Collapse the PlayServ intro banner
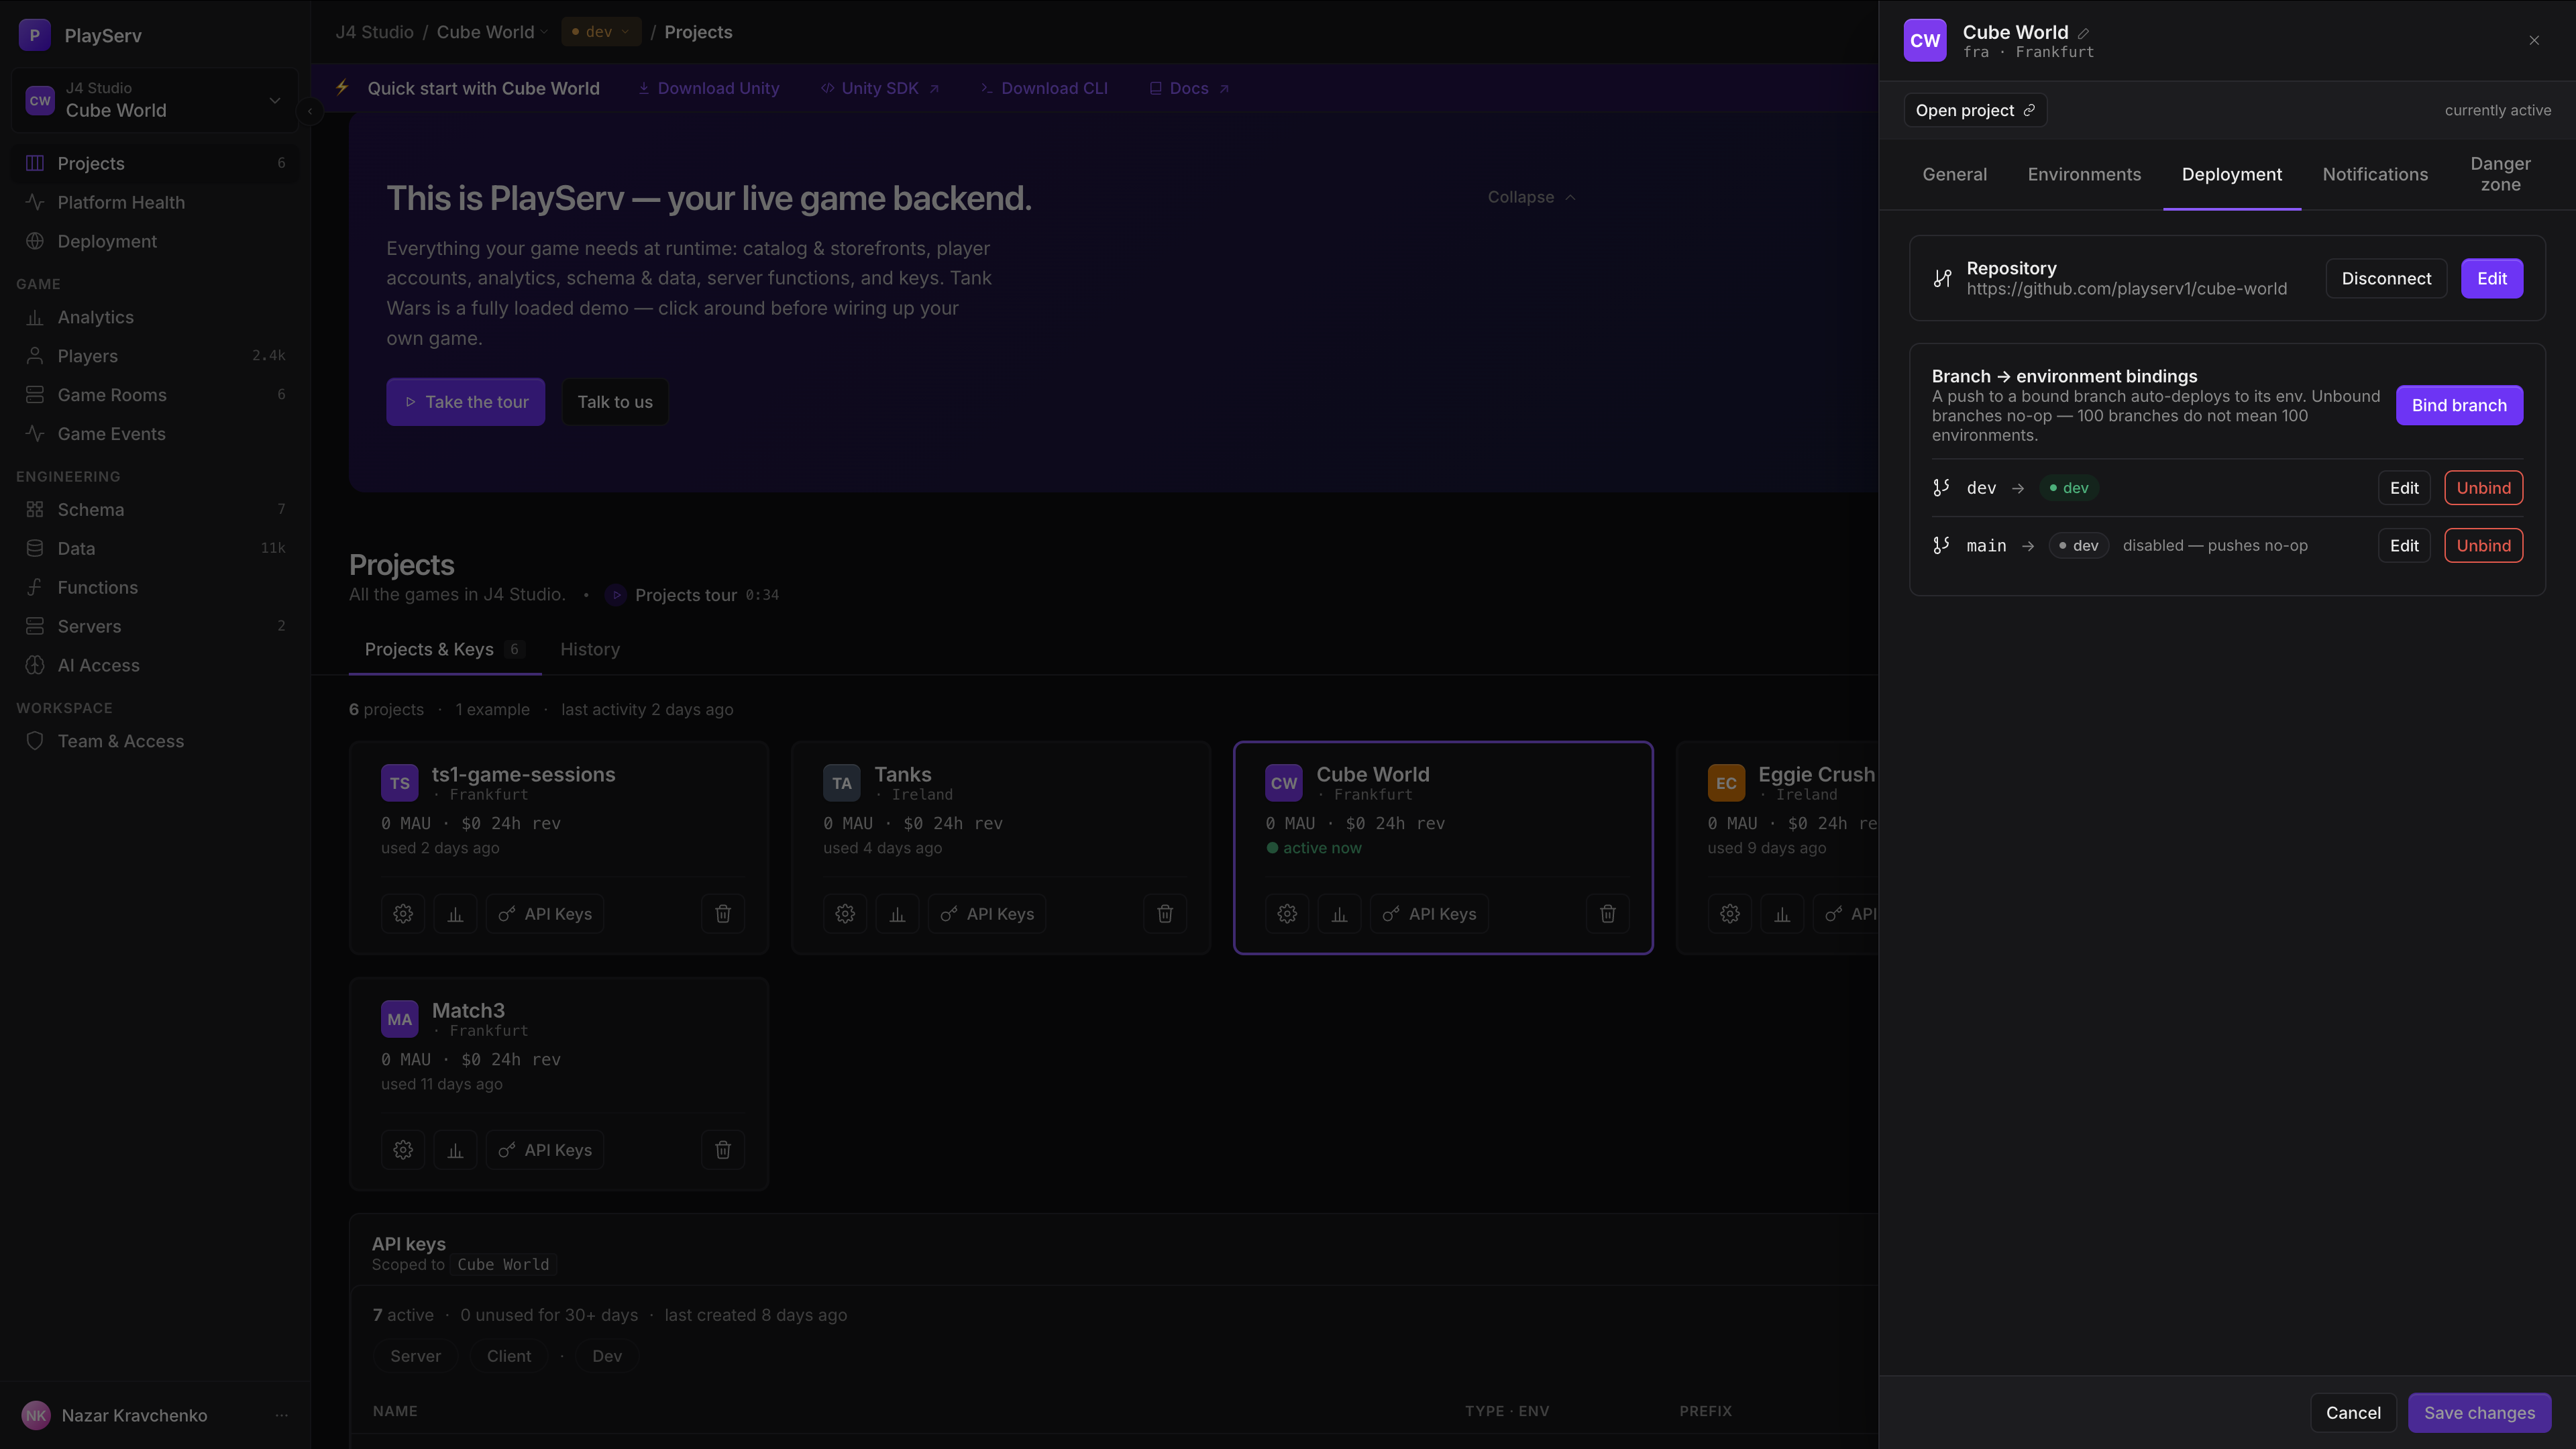The width and height of the screenshot is (2576, 1449). (x=1531, y=197)
